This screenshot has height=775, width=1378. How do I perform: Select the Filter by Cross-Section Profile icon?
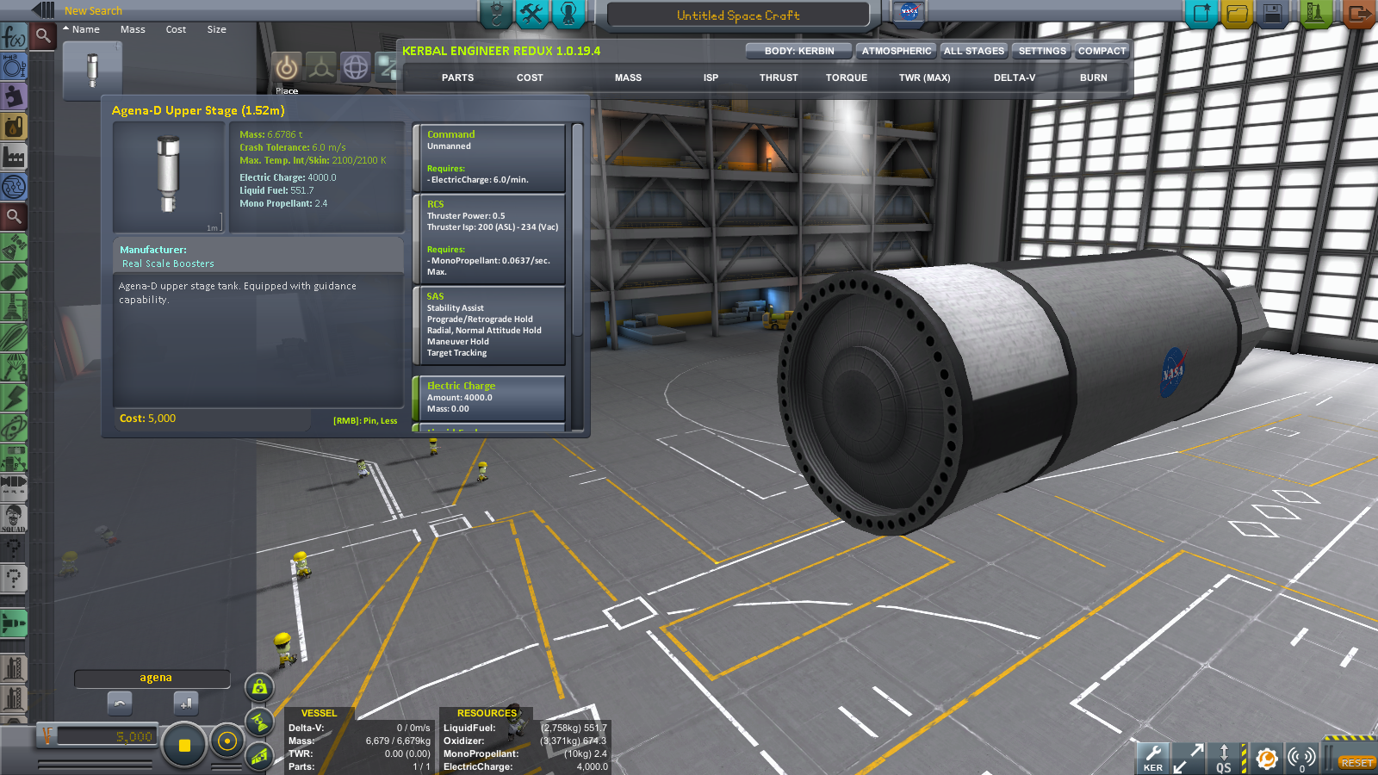click(x=14, y=66)
